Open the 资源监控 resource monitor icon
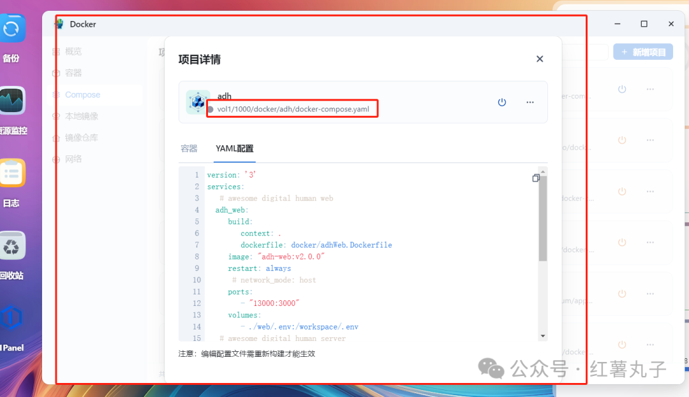Viewport: 689px width, 397px height. coord(11,101)
